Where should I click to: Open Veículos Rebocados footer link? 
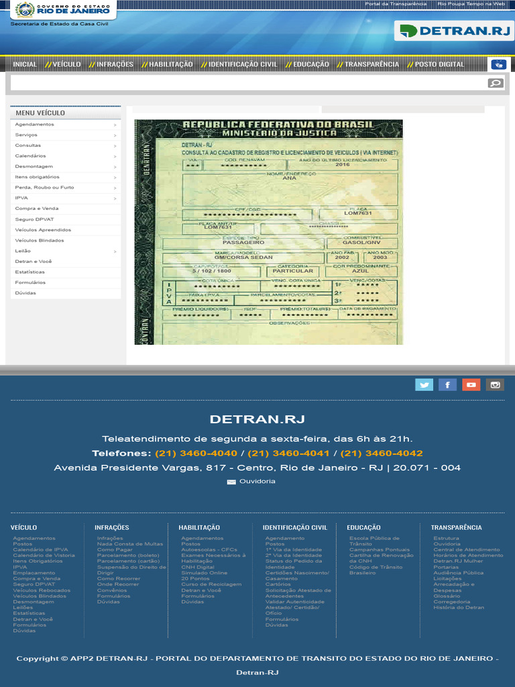(x=42, y=590)
